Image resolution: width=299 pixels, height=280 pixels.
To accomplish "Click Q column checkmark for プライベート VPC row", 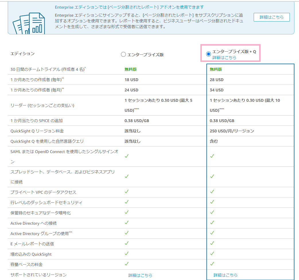I will [x=212, y=191].
